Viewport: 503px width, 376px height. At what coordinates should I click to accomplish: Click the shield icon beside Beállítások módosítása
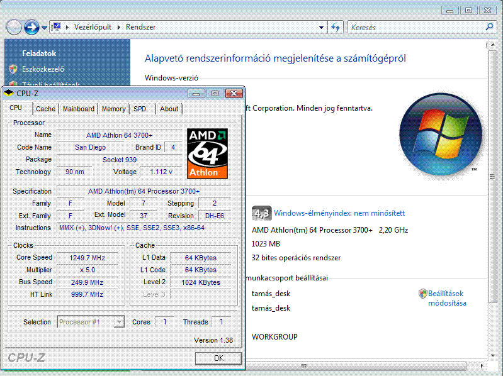(423, 294)
